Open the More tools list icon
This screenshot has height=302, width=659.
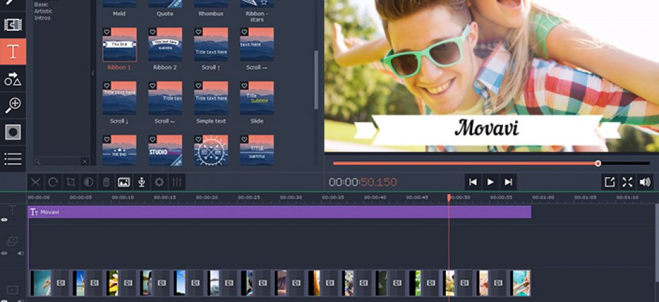click(x=13, y=159)
